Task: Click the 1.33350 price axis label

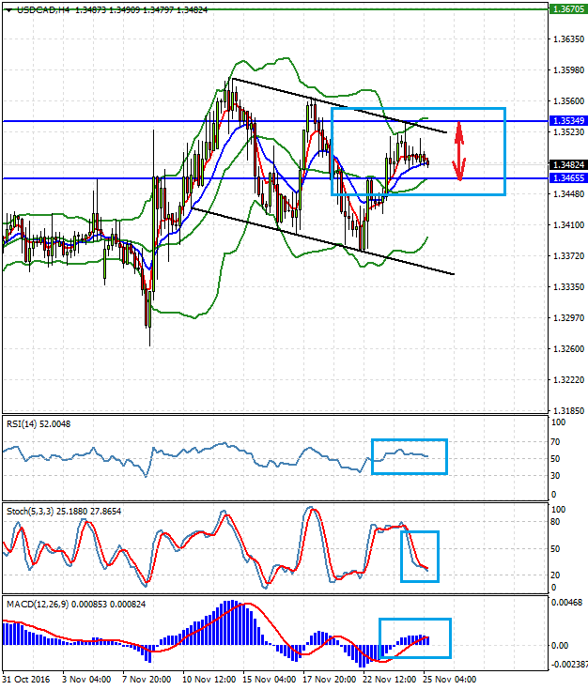Action: [x=568, y=287]
